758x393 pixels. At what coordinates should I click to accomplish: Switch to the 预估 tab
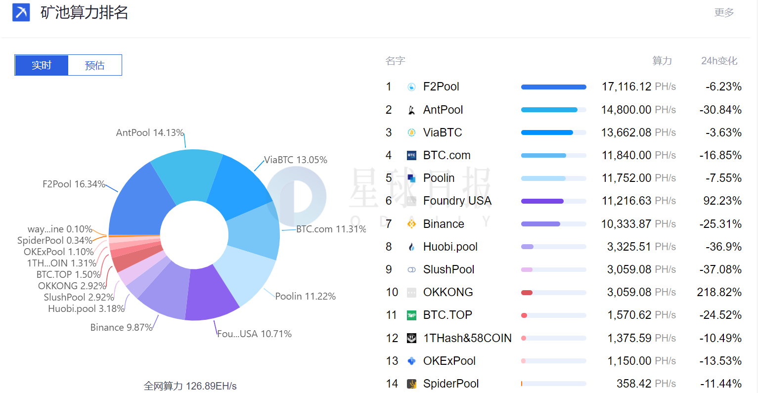coord(95,65)
